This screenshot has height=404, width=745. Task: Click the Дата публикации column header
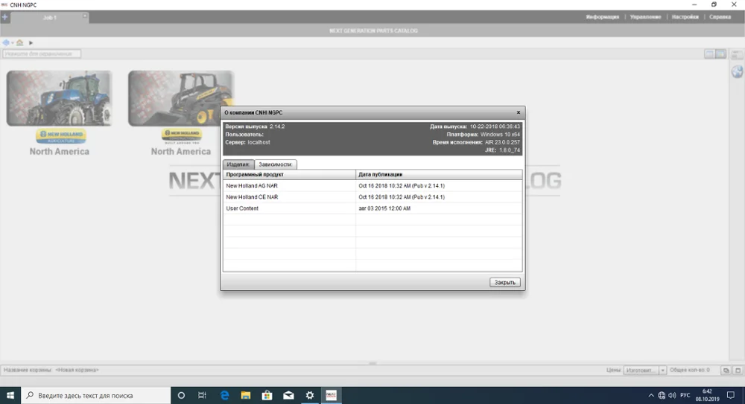point(439,174)
